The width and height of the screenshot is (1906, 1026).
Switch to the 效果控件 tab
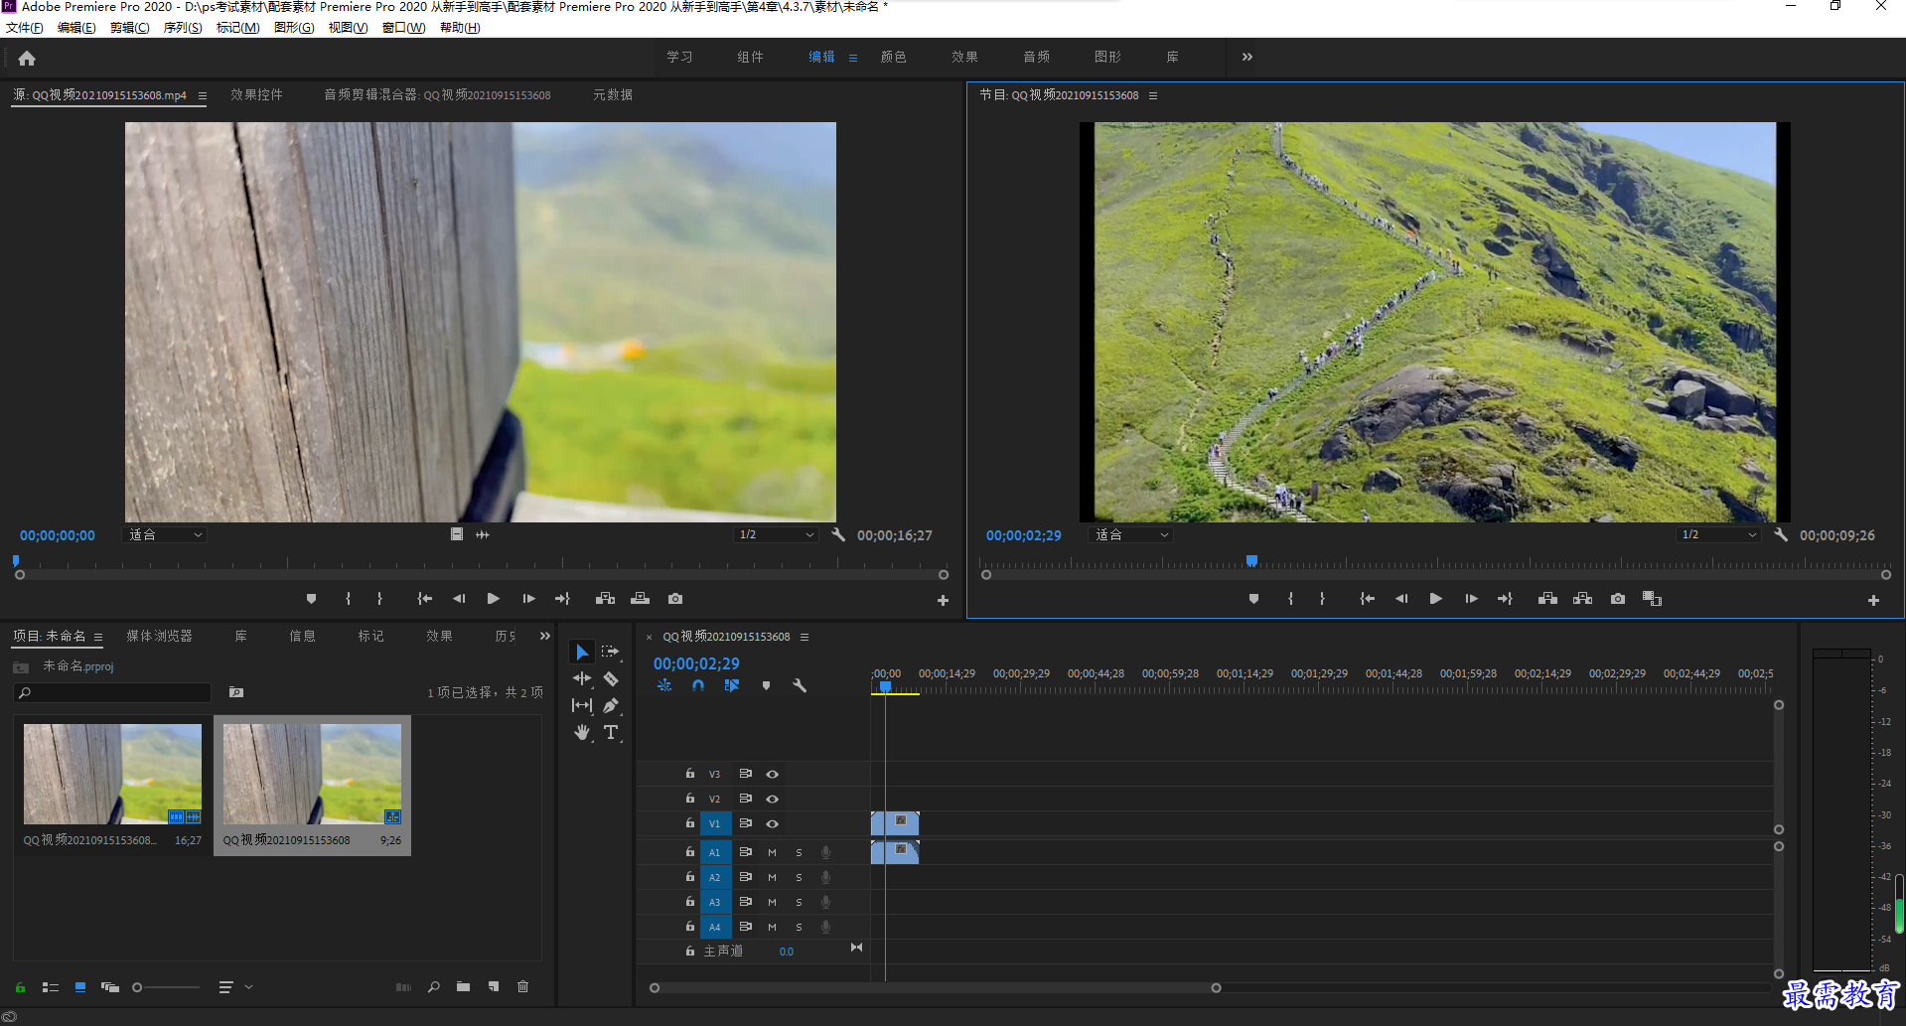click(x=256, y=95)
